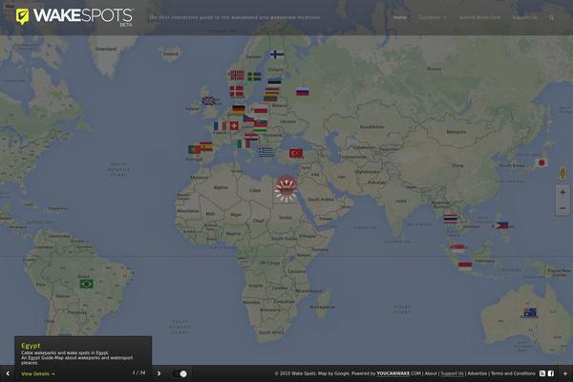Open the Submit Wake Spot page
The height and width of the screenshot is (382, 573).
click(479, 17)
